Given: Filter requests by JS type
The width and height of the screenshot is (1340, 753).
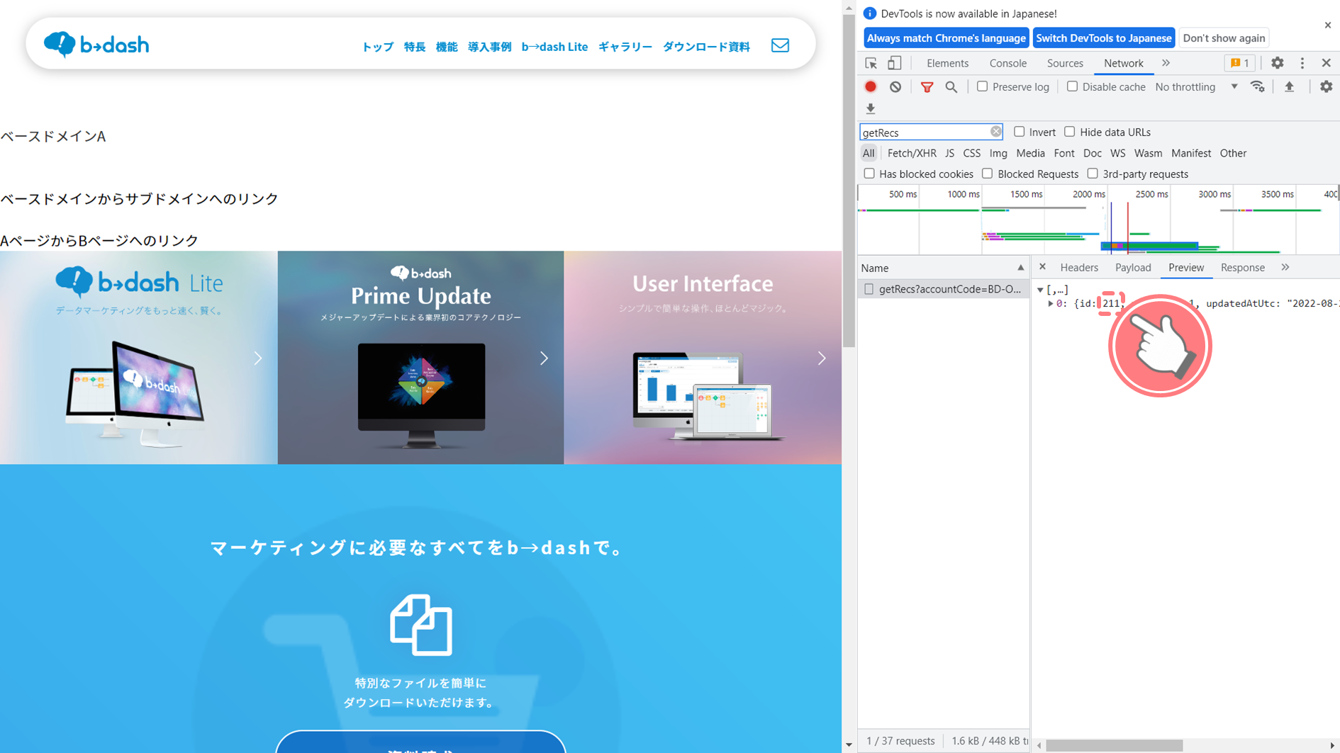Looking at the screenshot, I should (949, 153).
